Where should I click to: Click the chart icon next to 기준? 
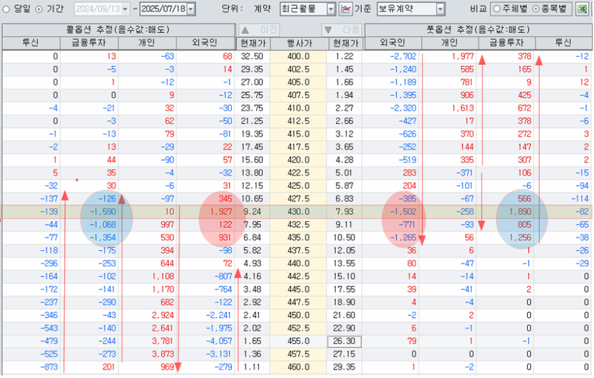[x=346, y=9]
